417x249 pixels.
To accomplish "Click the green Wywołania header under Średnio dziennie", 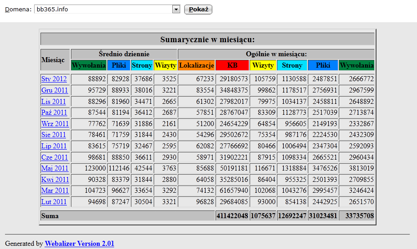I will click(89, 65).
